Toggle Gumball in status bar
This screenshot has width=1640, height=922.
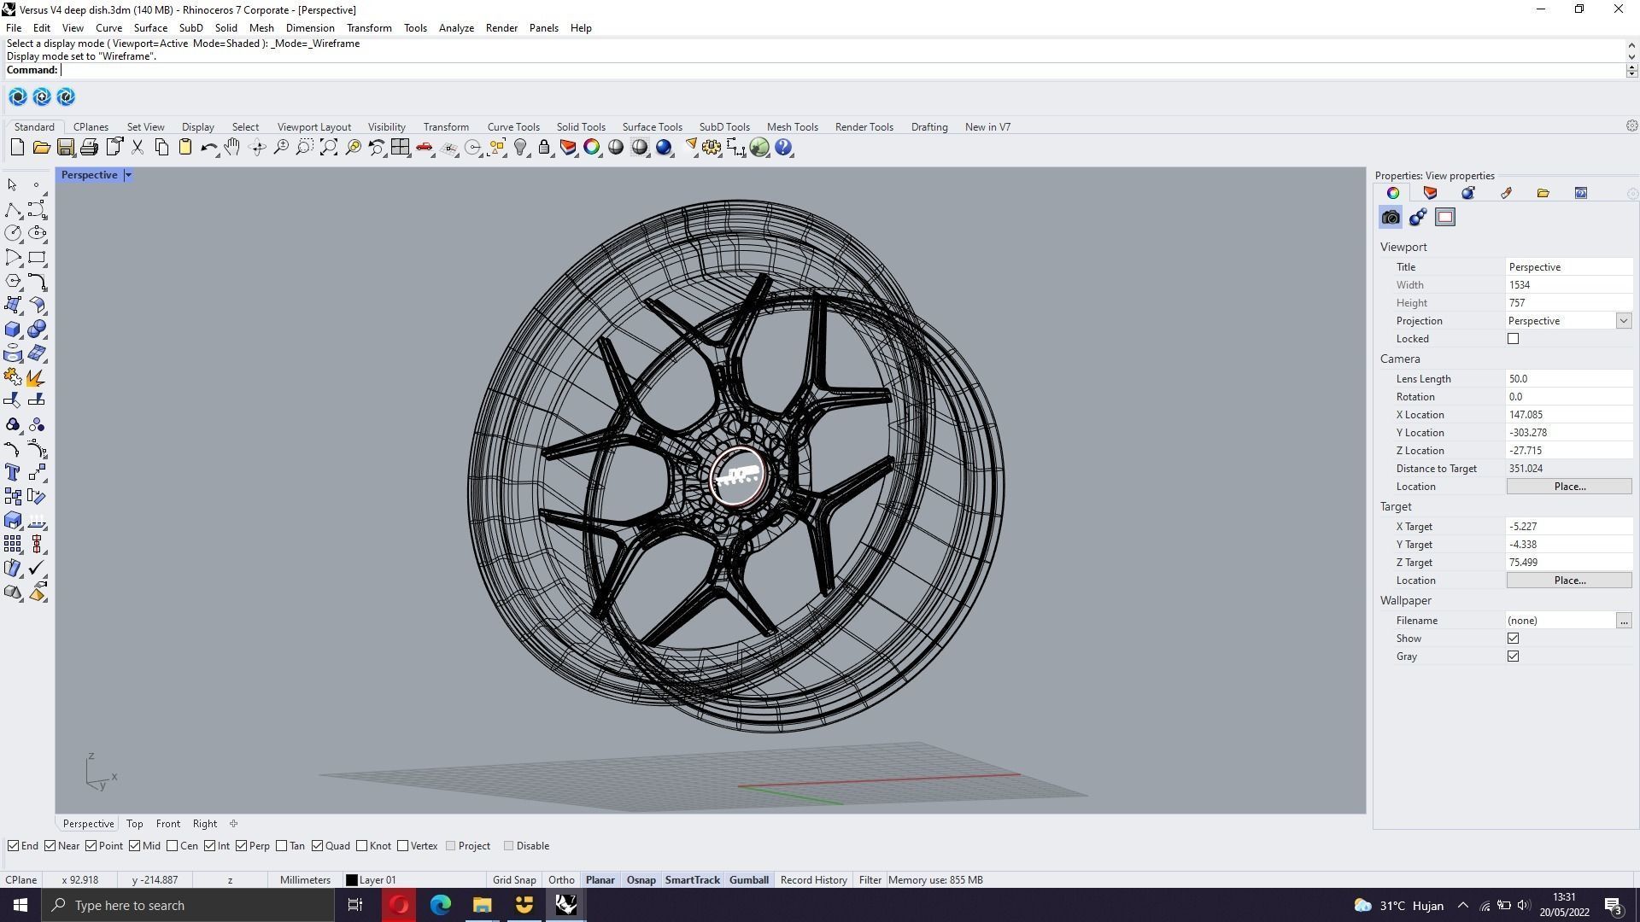click(749, 880)
